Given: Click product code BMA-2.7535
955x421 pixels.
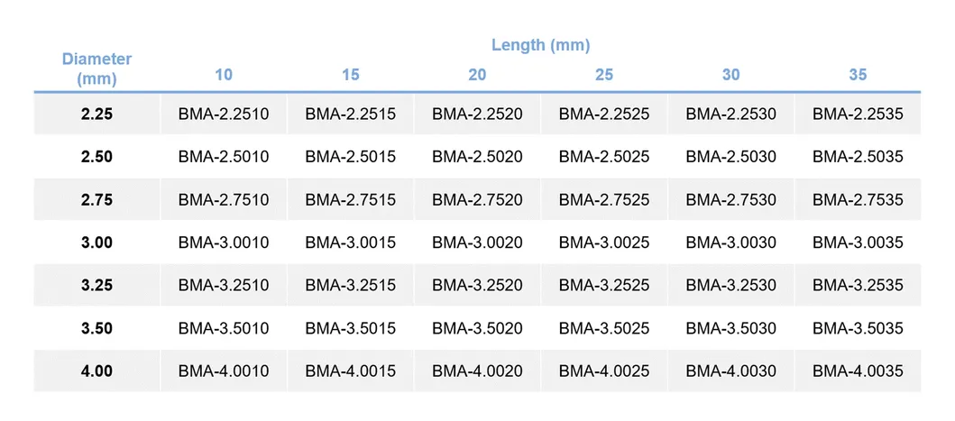Looking at the screenshot, I should (x=858, y=200).
